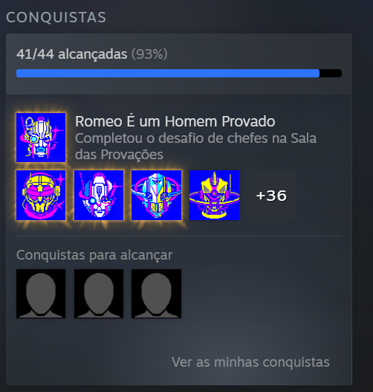Viewport: 373px width, 392px height.
Task: Click the CONQUISTAS section header
Action: [x=56, y=17]
